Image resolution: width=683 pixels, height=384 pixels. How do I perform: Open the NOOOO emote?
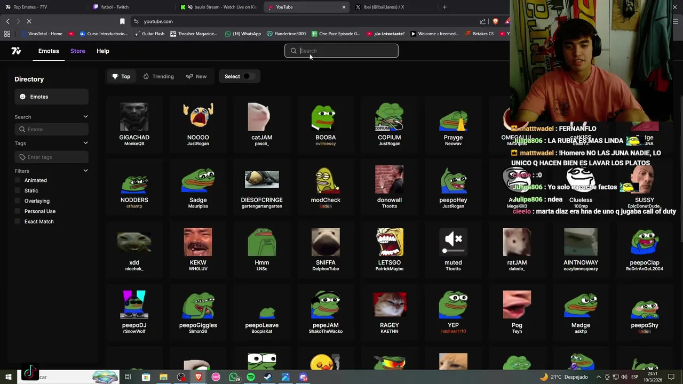(198, 124)
